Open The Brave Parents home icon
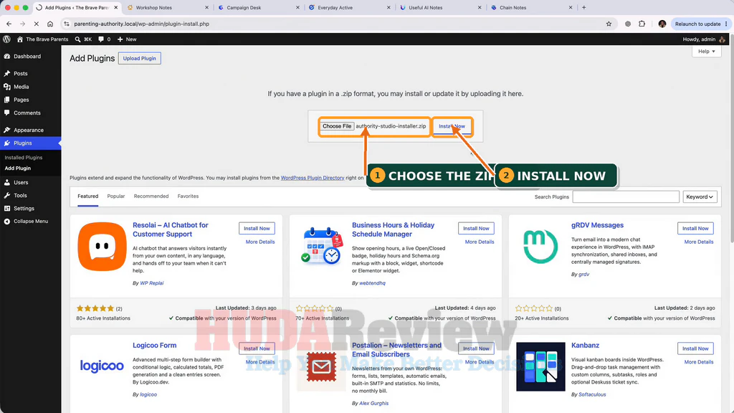Image resolution: width=734 pixels, height=413 pixels. [19, 39]
